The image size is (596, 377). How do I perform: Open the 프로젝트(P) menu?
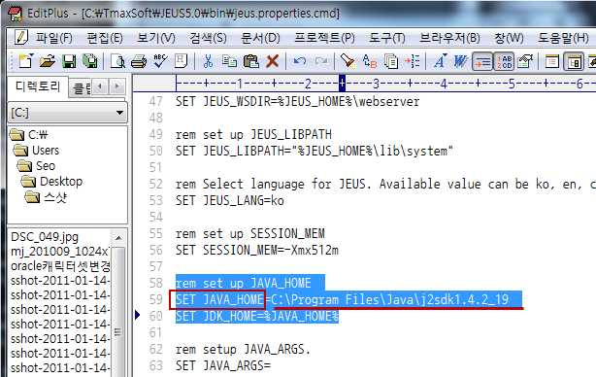tap(324, 38)
